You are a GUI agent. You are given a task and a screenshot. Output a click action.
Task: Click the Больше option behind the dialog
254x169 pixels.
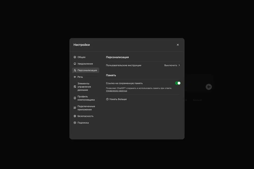pos(197,100)
